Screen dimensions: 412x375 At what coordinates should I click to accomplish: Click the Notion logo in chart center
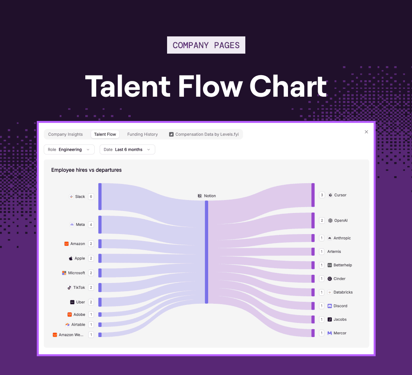click(200, 196)
